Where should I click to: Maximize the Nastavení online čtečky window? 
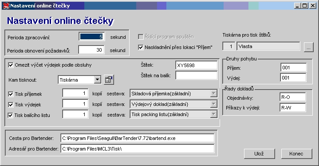click(304, 6)
